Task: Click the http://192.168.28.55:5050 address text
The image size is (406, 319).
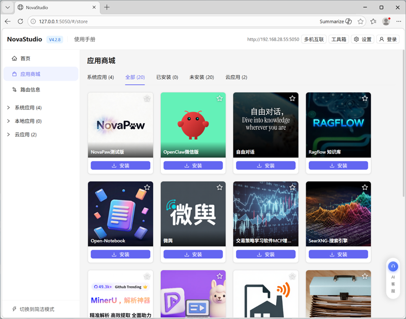Action: [x=273, y=40]
